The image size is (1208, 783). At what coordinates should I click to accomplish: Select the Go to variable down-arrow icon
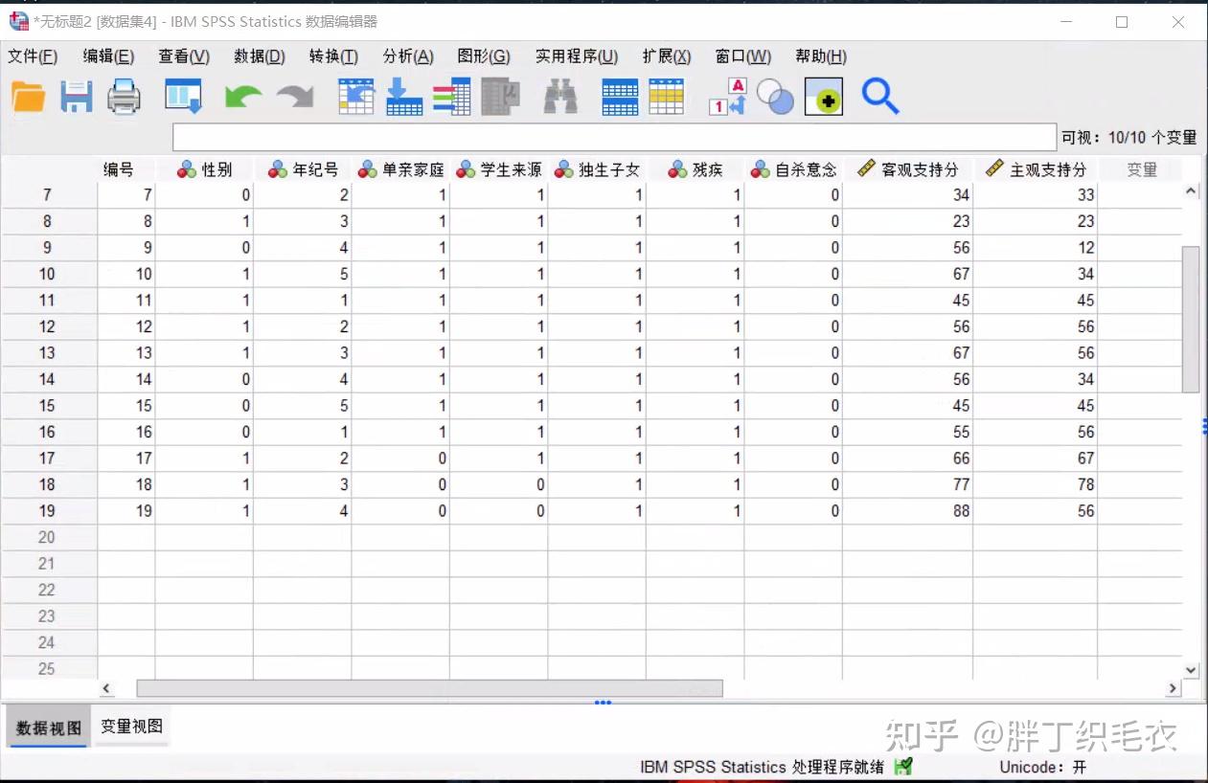tap(404, 97)
